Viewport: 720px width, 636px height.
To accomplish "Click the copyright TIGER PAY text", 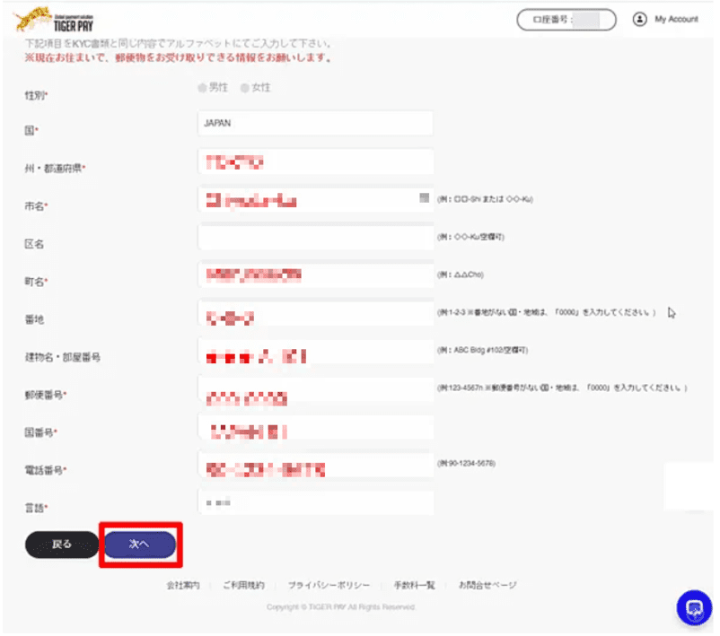I will coord(340,607).
